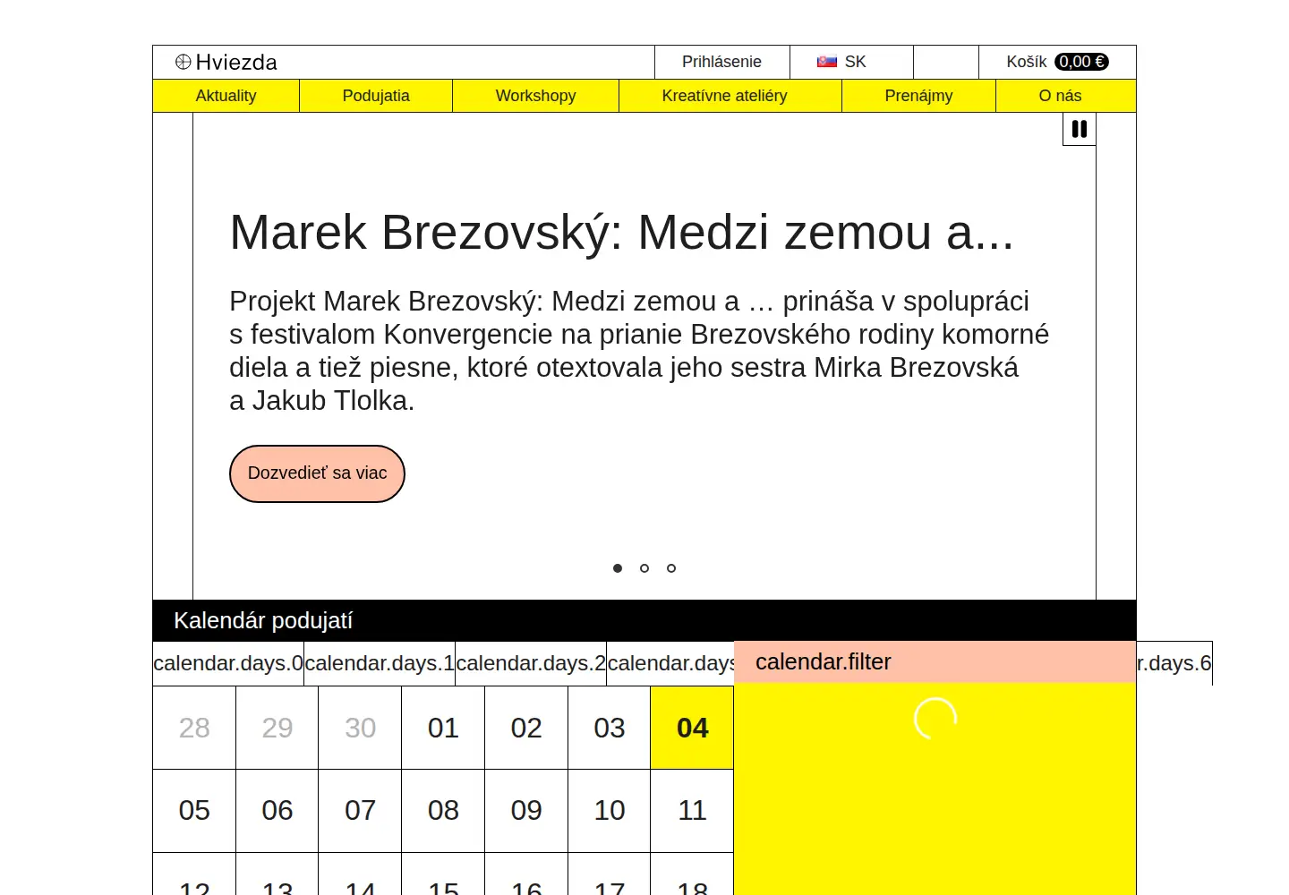The image size is (1289, 895).
Task: Select calendar day 04
Action: 692,728
